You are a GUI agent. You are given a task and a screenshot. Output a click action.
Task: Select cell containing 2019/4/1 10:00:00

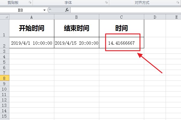click(32, 43)
